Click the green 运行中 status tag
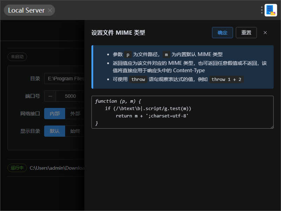281x211 pixels. pyautogui.click(x=17, y=168)
